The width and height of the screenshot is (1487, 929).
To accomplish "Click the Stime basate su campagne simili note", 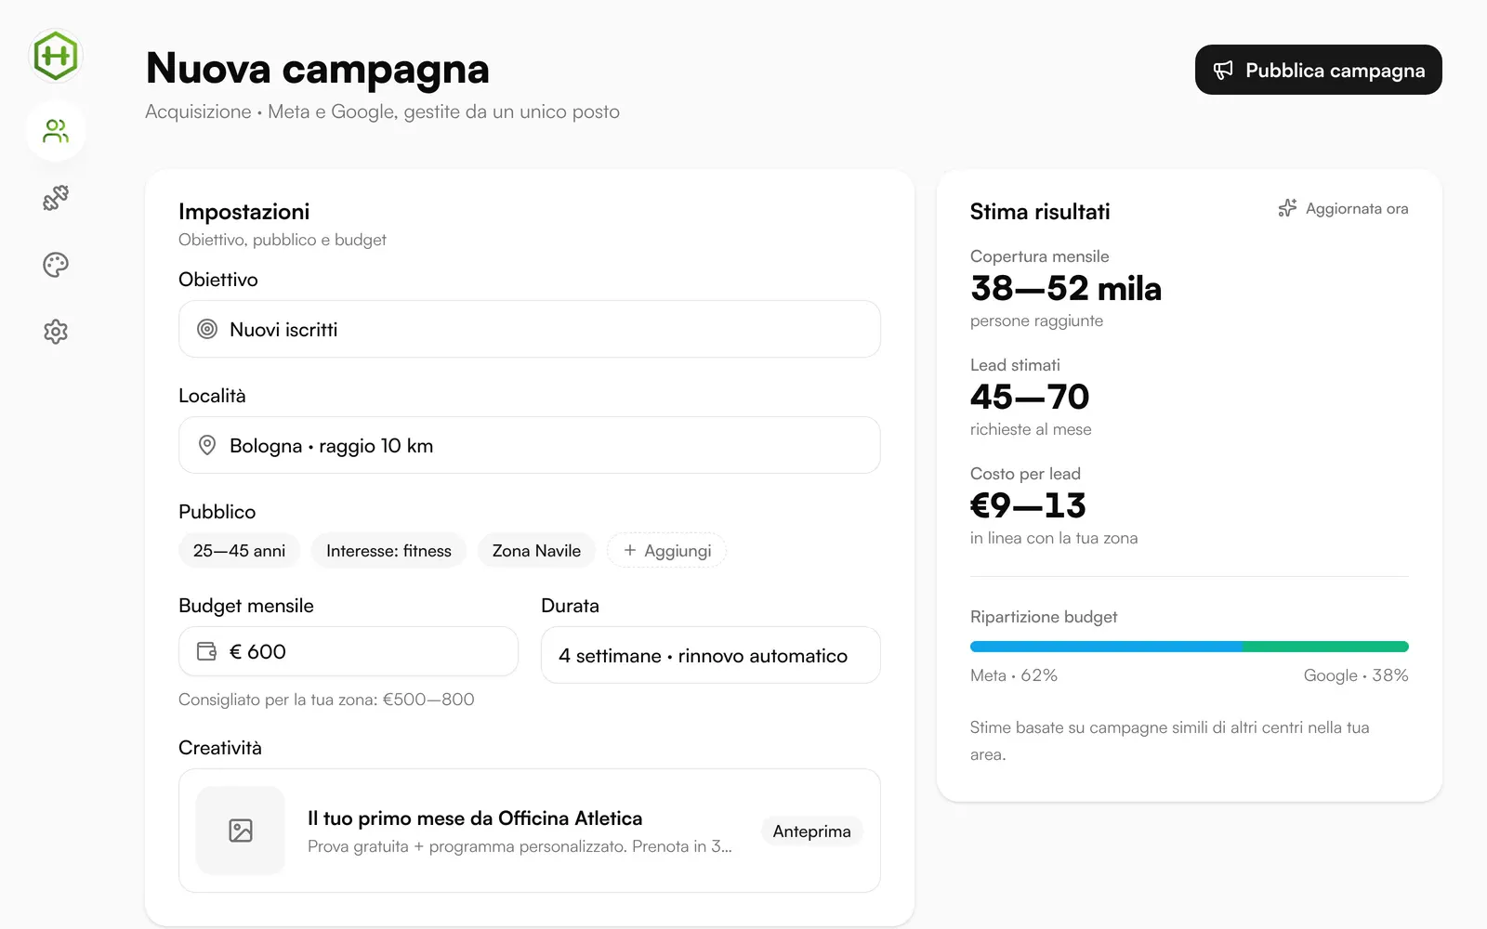I will click(x=1169, y=740).
